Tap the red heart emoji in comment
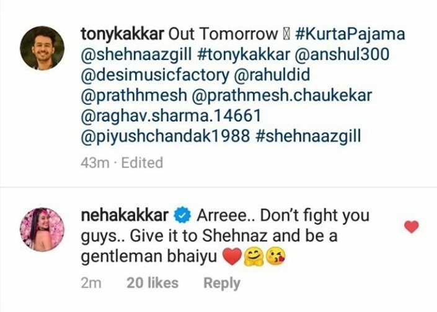Screen dimensions: 437x312 pos(232,256)
